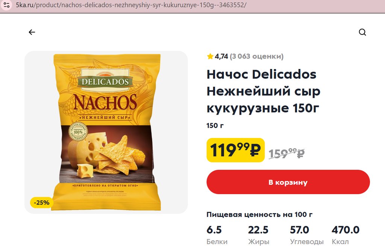Click the 100% natural ingredients seal
The image size is (385, 250).
[x=78, y=132]
